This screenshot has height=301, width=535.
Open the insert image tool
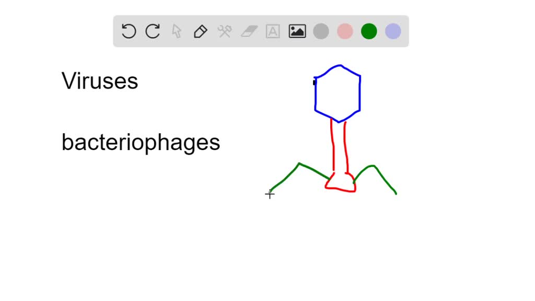click(x=297, y=31)
